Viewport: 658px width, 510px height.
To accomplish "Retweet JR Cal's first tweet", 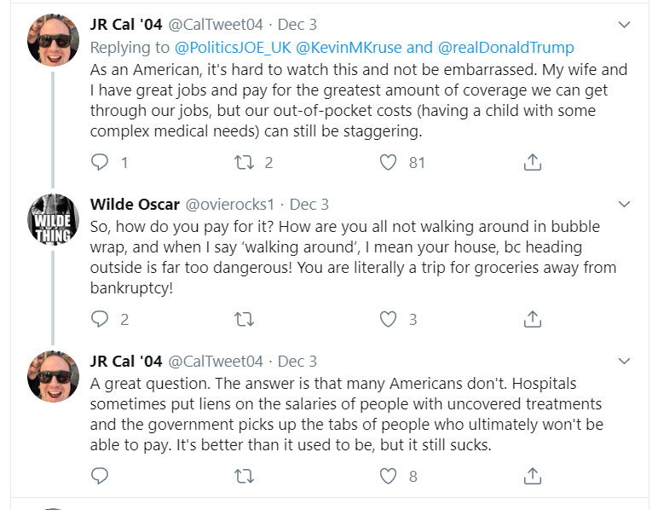I will (x=245, y=161).
